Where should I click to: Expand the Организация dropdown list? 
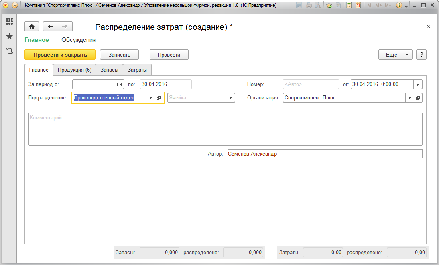coord(409,98)
